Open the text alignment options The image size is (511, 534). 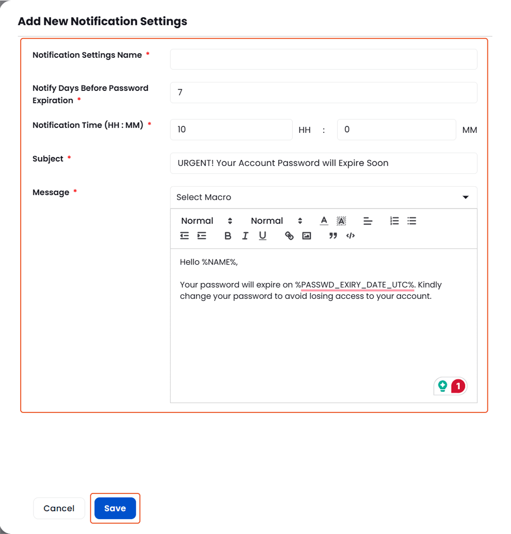tap(368, 221)
